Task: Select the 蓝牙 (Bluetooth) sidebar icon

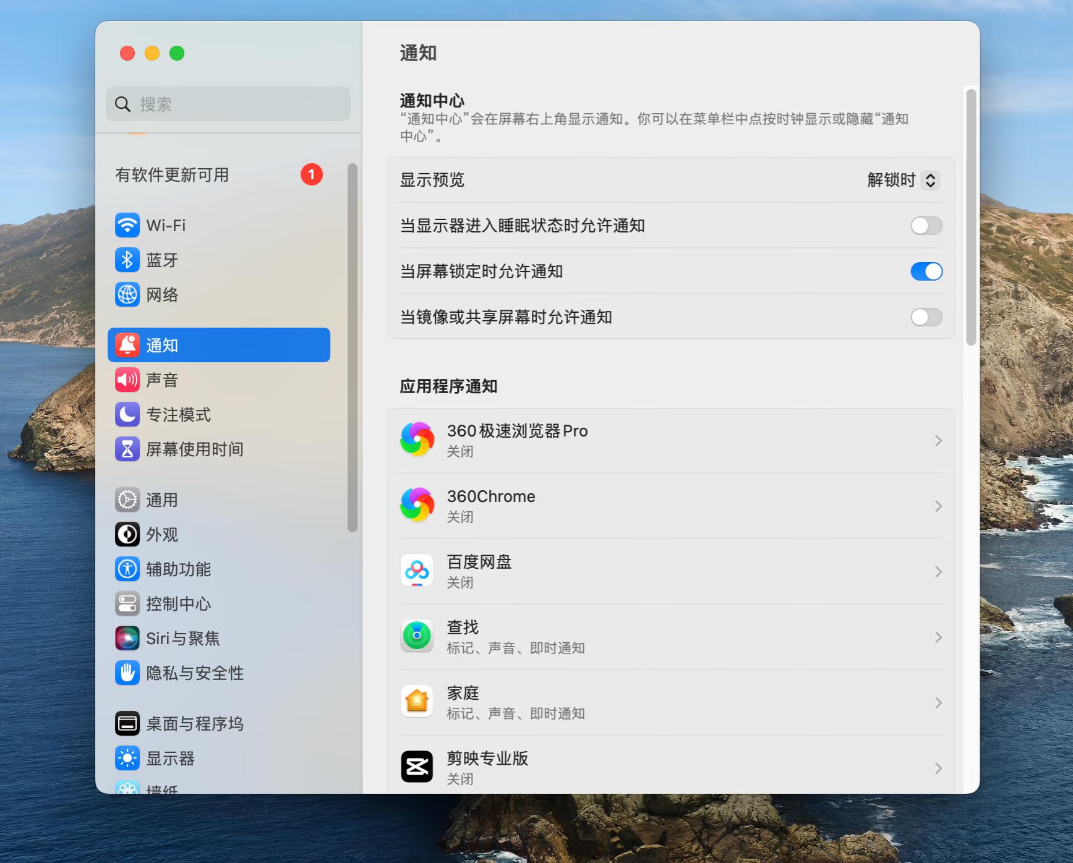Action: (x=127, y=260)
